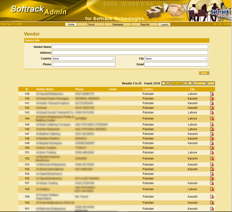The height and width of the screenshot is (212, 232).
Task: Click into the Email input field
Action: coord(176,64)
